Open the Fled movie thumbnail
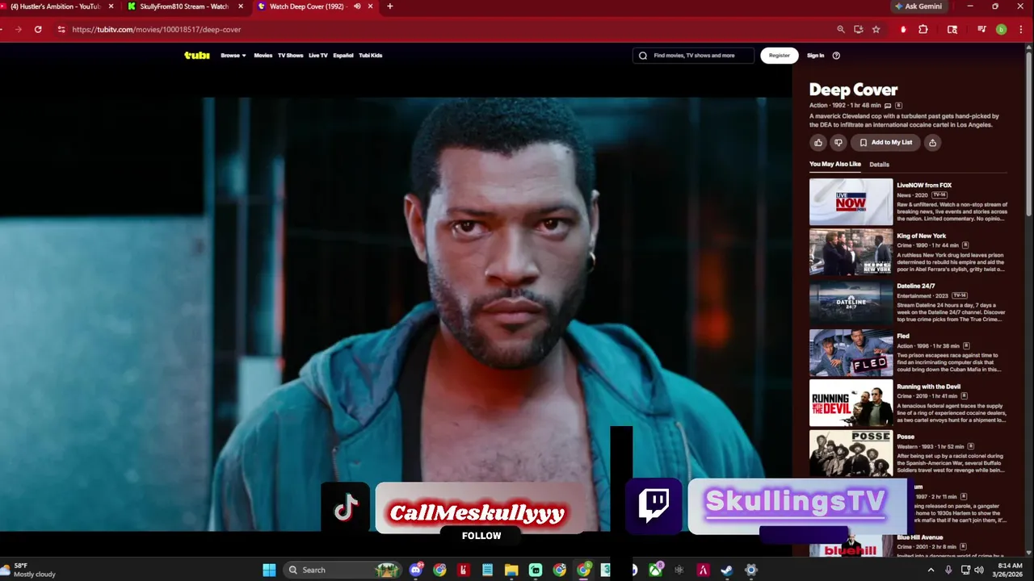 pos(851,353)
